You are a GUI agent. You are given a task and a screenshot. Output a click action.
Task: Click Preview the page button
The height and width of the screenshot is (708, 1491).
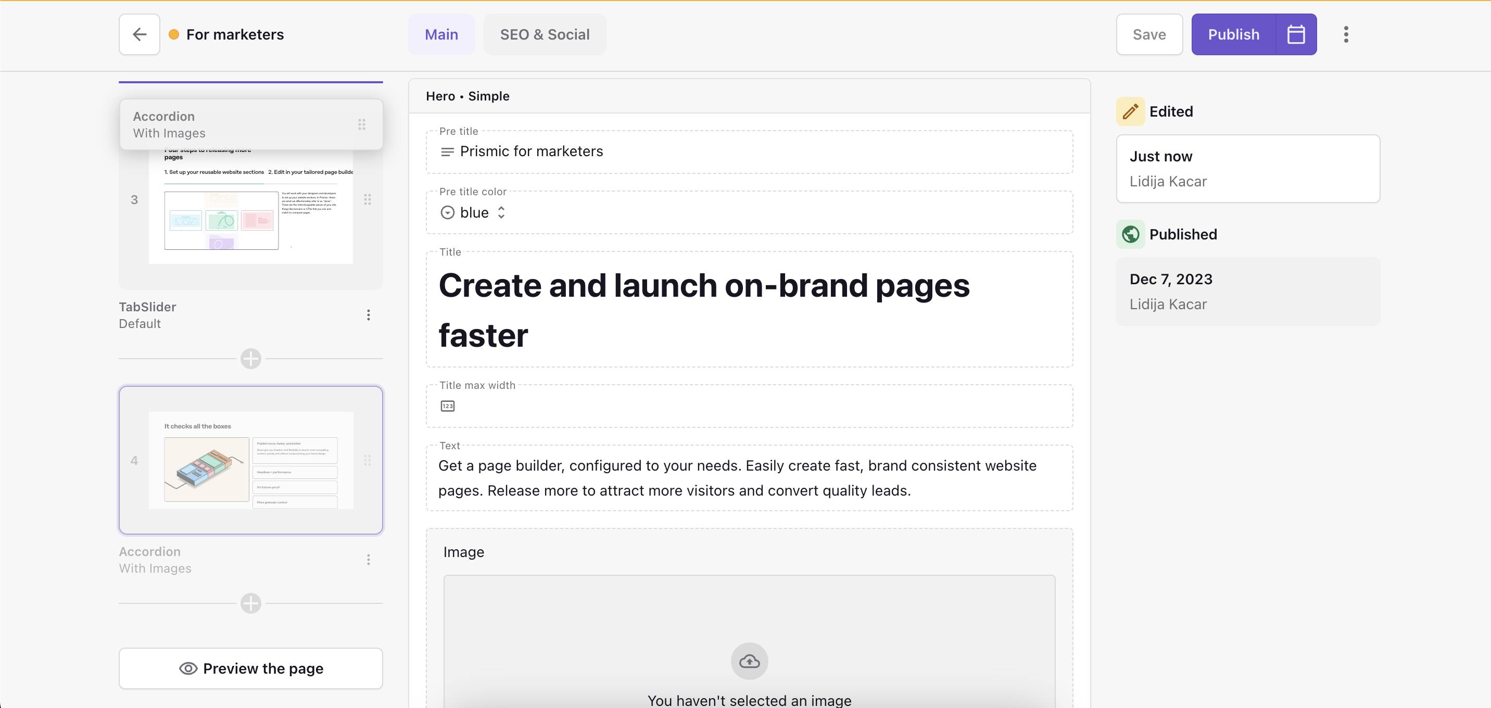tap(250, 668)
